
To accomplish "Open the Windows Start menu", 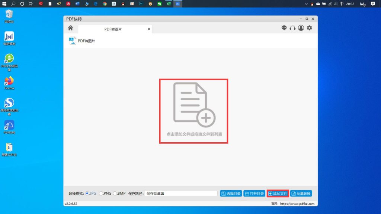I will (x=4, y=4).
